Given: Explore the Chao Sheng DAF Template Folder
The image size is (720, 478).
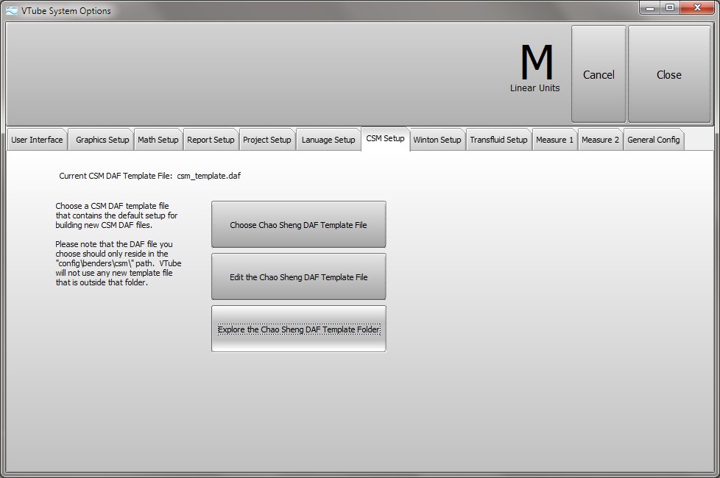Looking at the screenshot, I should pos(298,329).
